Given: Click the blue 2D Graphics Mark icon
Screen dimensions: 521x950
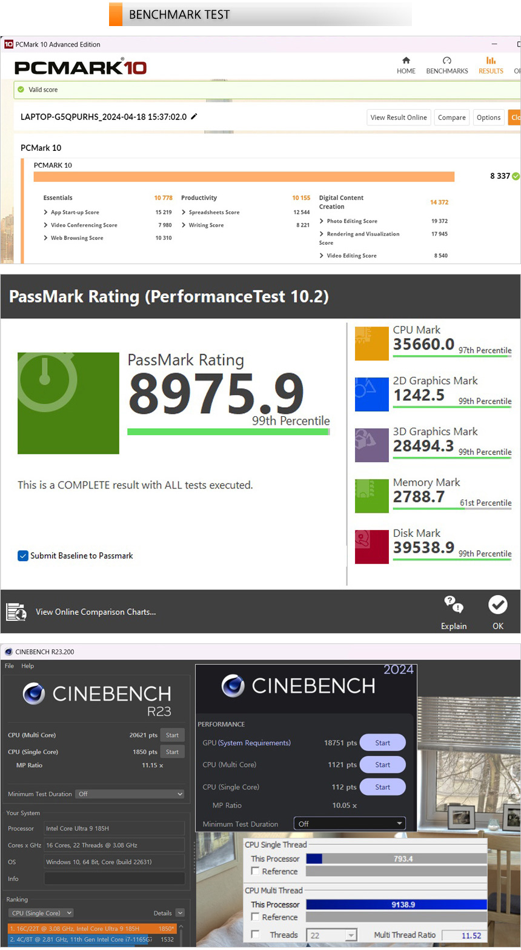Looking at the screenshot, I should tap(372, 394).
